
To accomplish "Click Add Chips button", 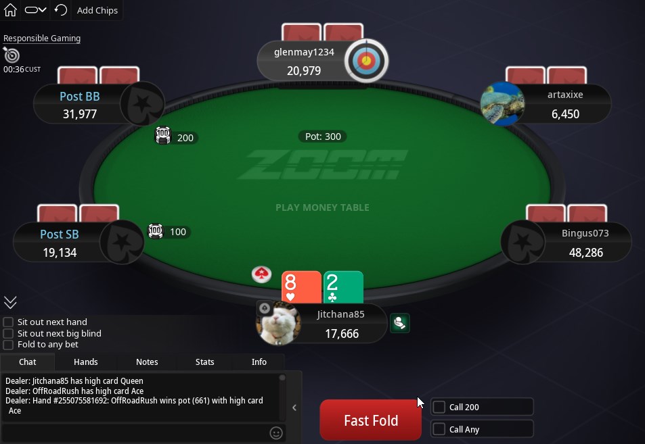I will [x=97, y=10].
